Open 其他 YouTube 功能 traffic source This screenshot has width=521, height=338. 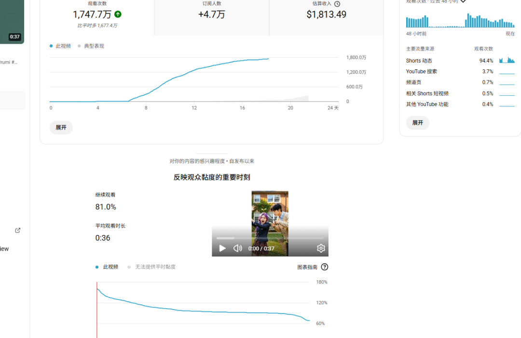pos(460,104)
